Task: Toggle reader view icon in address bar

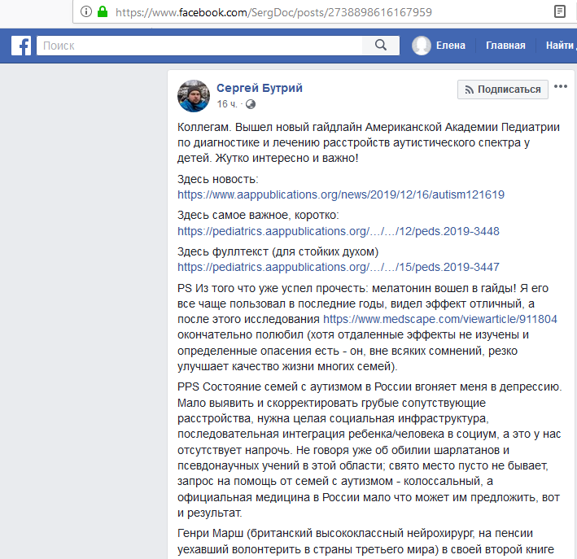Action: 559,11
